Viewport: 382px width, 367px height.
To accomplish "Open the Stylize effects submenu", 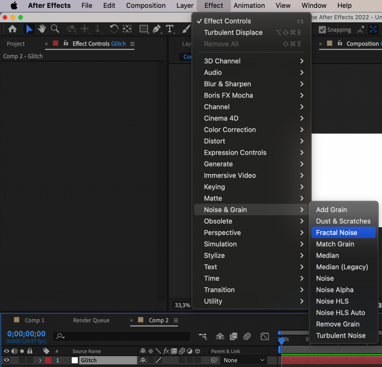I will click(214, 256).
